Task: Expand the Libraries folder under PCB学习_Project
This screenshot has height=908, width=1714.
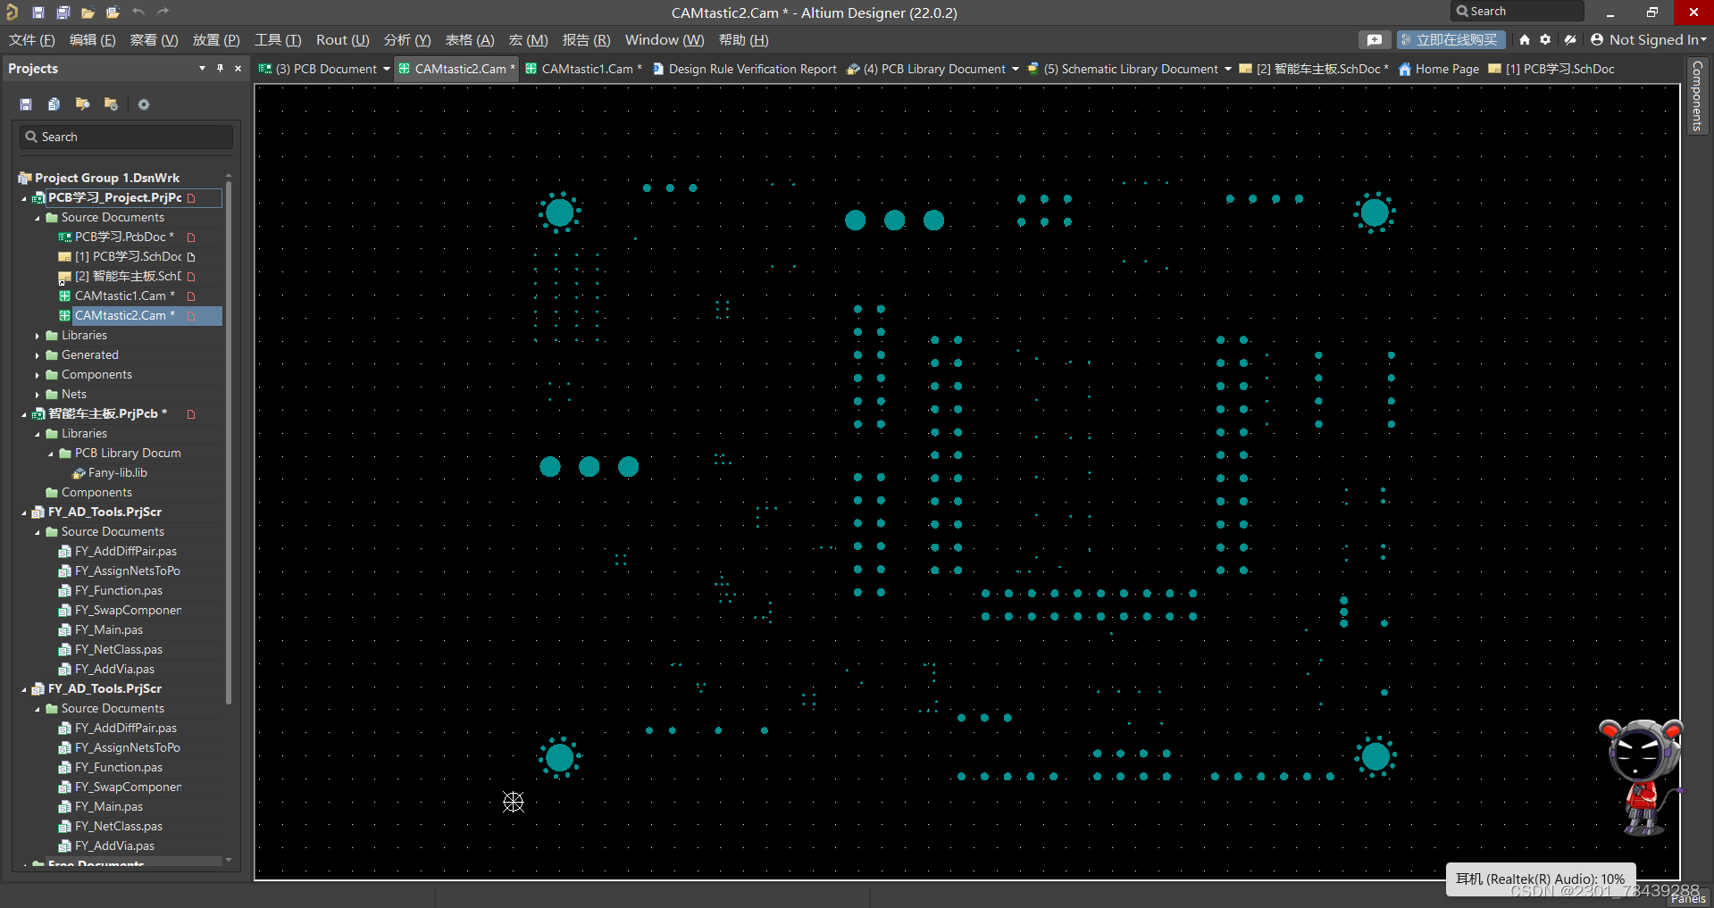Action: click(x=37, y=335)
